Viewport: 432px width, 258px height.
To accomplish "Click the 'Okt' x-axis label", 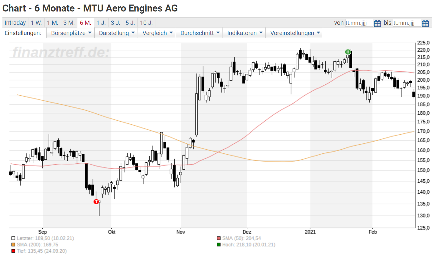I will coord(112,232).
